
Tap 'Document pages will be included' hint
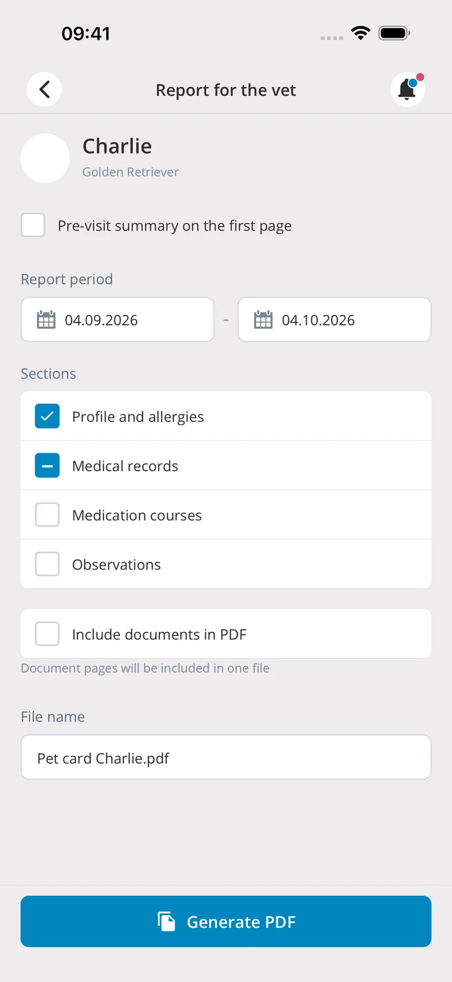[145, 668]
